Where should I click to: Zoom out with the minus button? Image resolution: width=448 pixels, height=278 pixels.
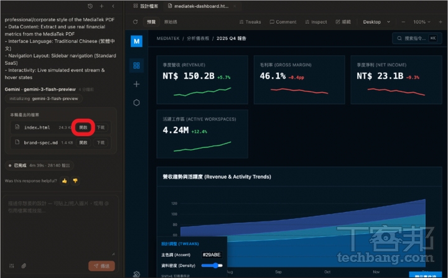pyautogui.click(x=403, y=22)
